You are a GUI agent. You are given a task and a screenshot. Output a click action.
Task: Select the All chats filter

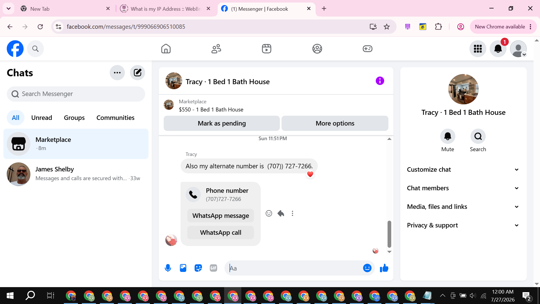[x=15, y=118]
